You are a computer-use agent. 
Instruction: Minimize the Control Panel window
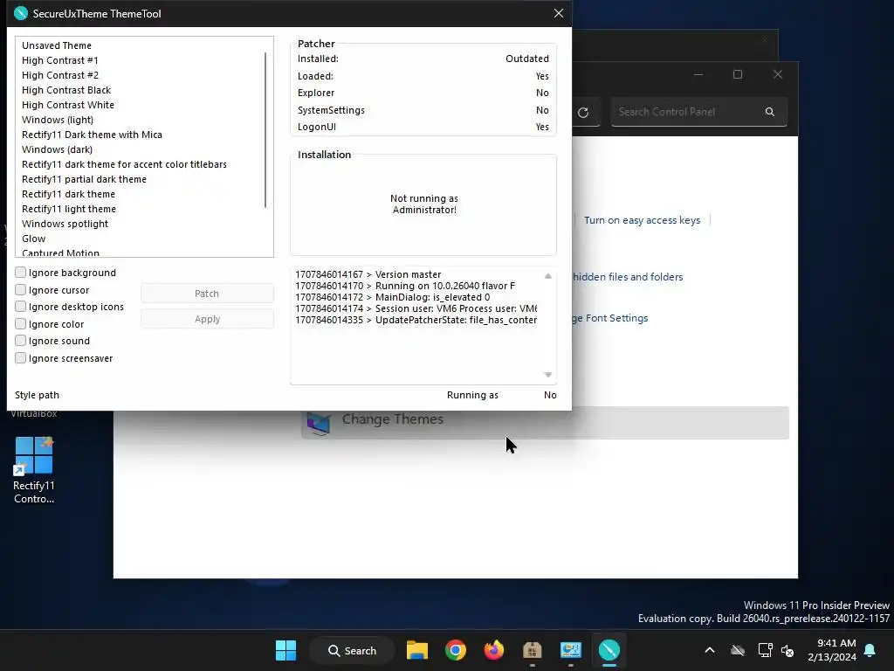coord(698,74)
